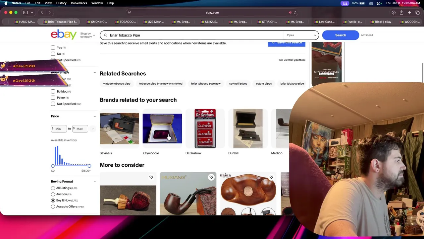Switch to Black | eBay tab
This screenshot has height=239, width=424.
click(x=381, y=22)
